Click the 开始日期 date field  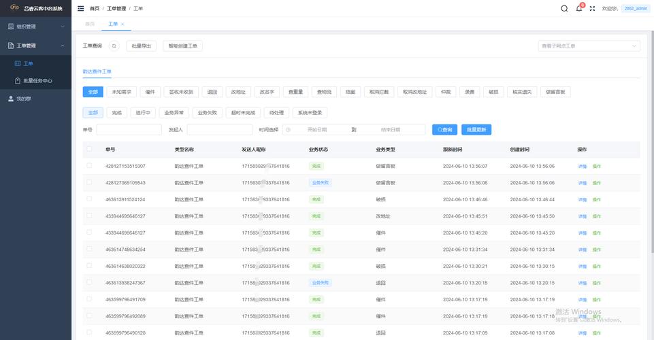[x=317, y=130]
